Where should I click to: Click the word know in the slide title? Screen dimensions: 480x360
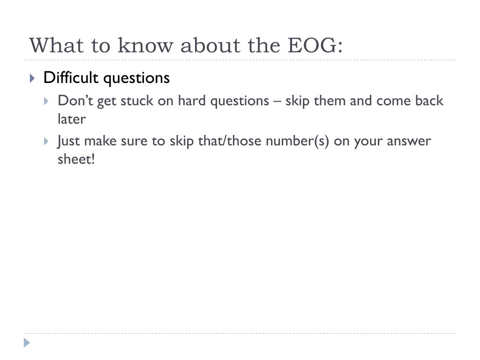coord(145,45)
